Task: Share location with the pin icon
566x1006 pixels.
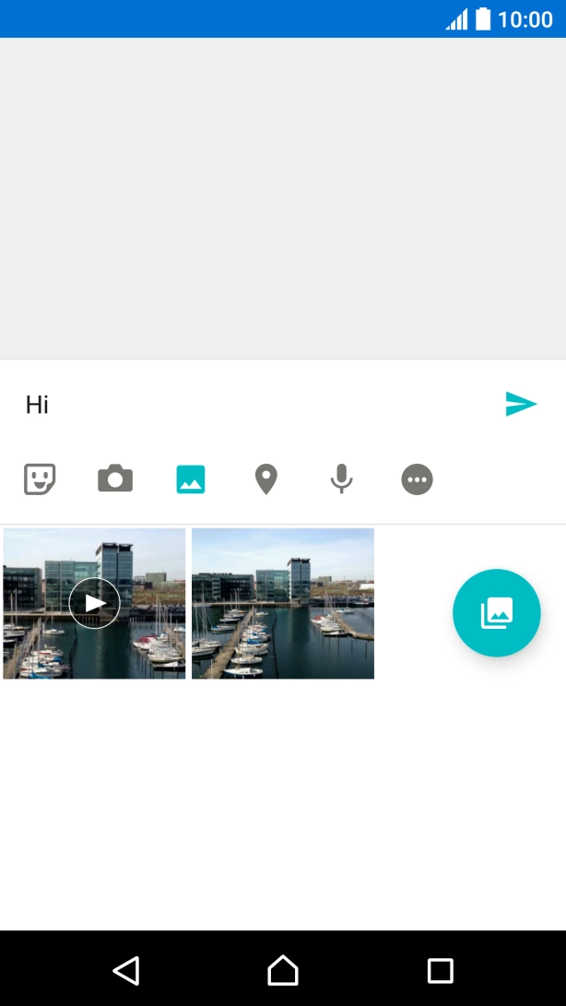Action: click(x=266, y=479)
